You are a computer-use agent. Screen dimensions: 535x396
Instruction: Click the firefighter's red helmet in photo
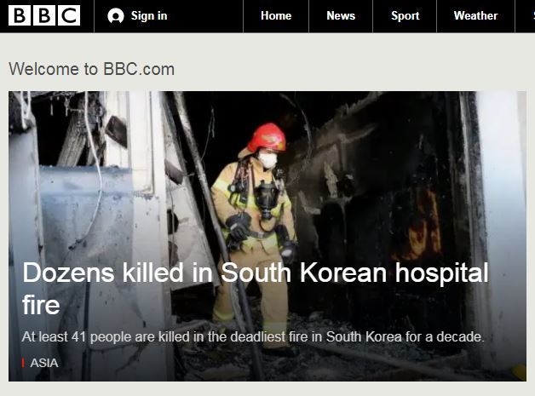pyautogui.click(x=267, y=137)
